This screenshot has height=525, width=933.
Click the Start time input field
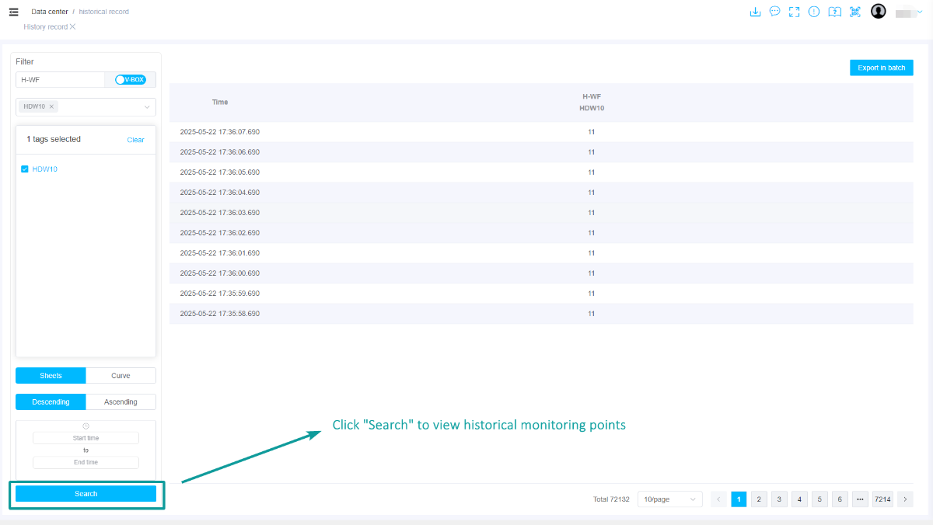(x=86, y=438)
